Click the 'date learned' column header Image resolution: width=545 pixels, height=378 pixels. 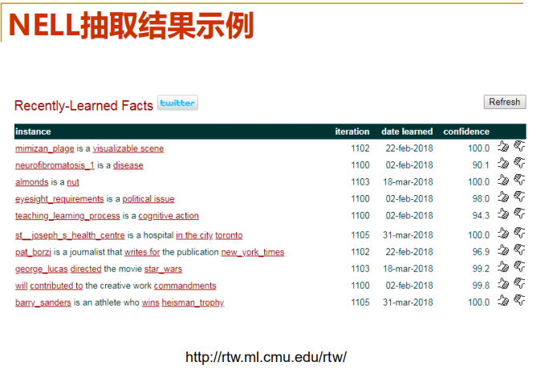coord(407,132)
